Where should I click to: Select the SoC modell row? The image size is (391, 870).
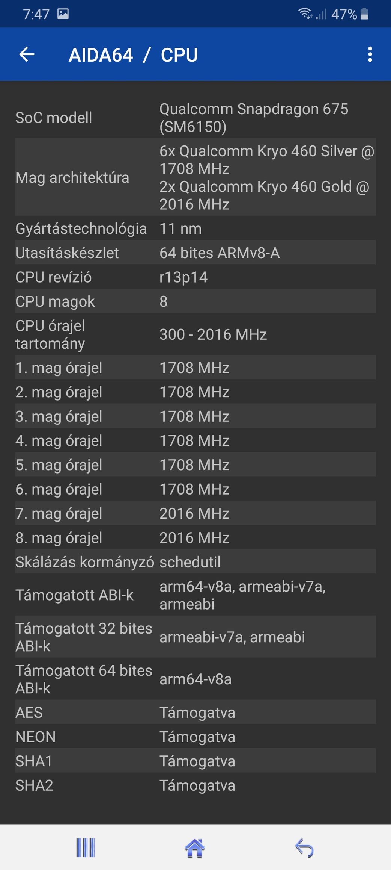195,118
